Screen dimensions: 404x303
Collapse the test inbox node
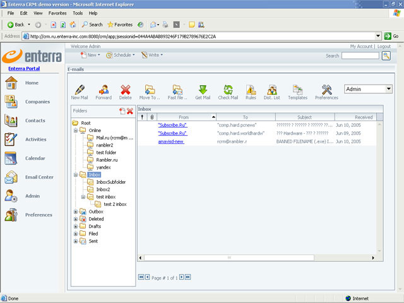[x=83, y=197]
